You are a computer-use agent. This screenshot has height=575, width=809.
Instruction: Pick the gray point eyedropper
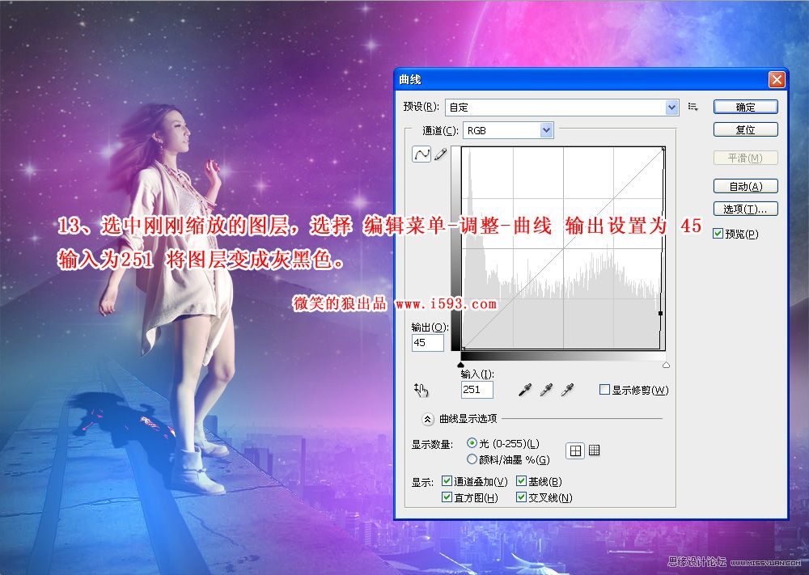546,390
